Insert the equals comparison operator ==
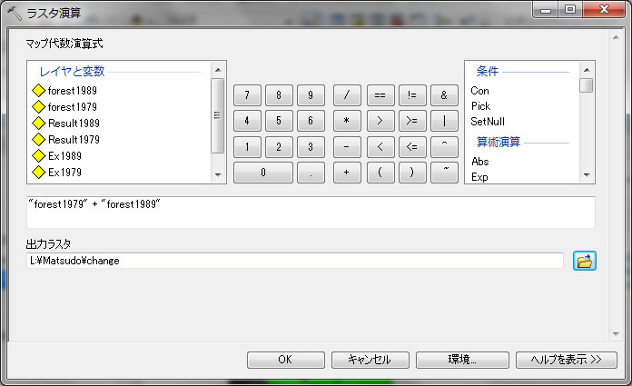The image size is (632, 386). coord(380,94)
